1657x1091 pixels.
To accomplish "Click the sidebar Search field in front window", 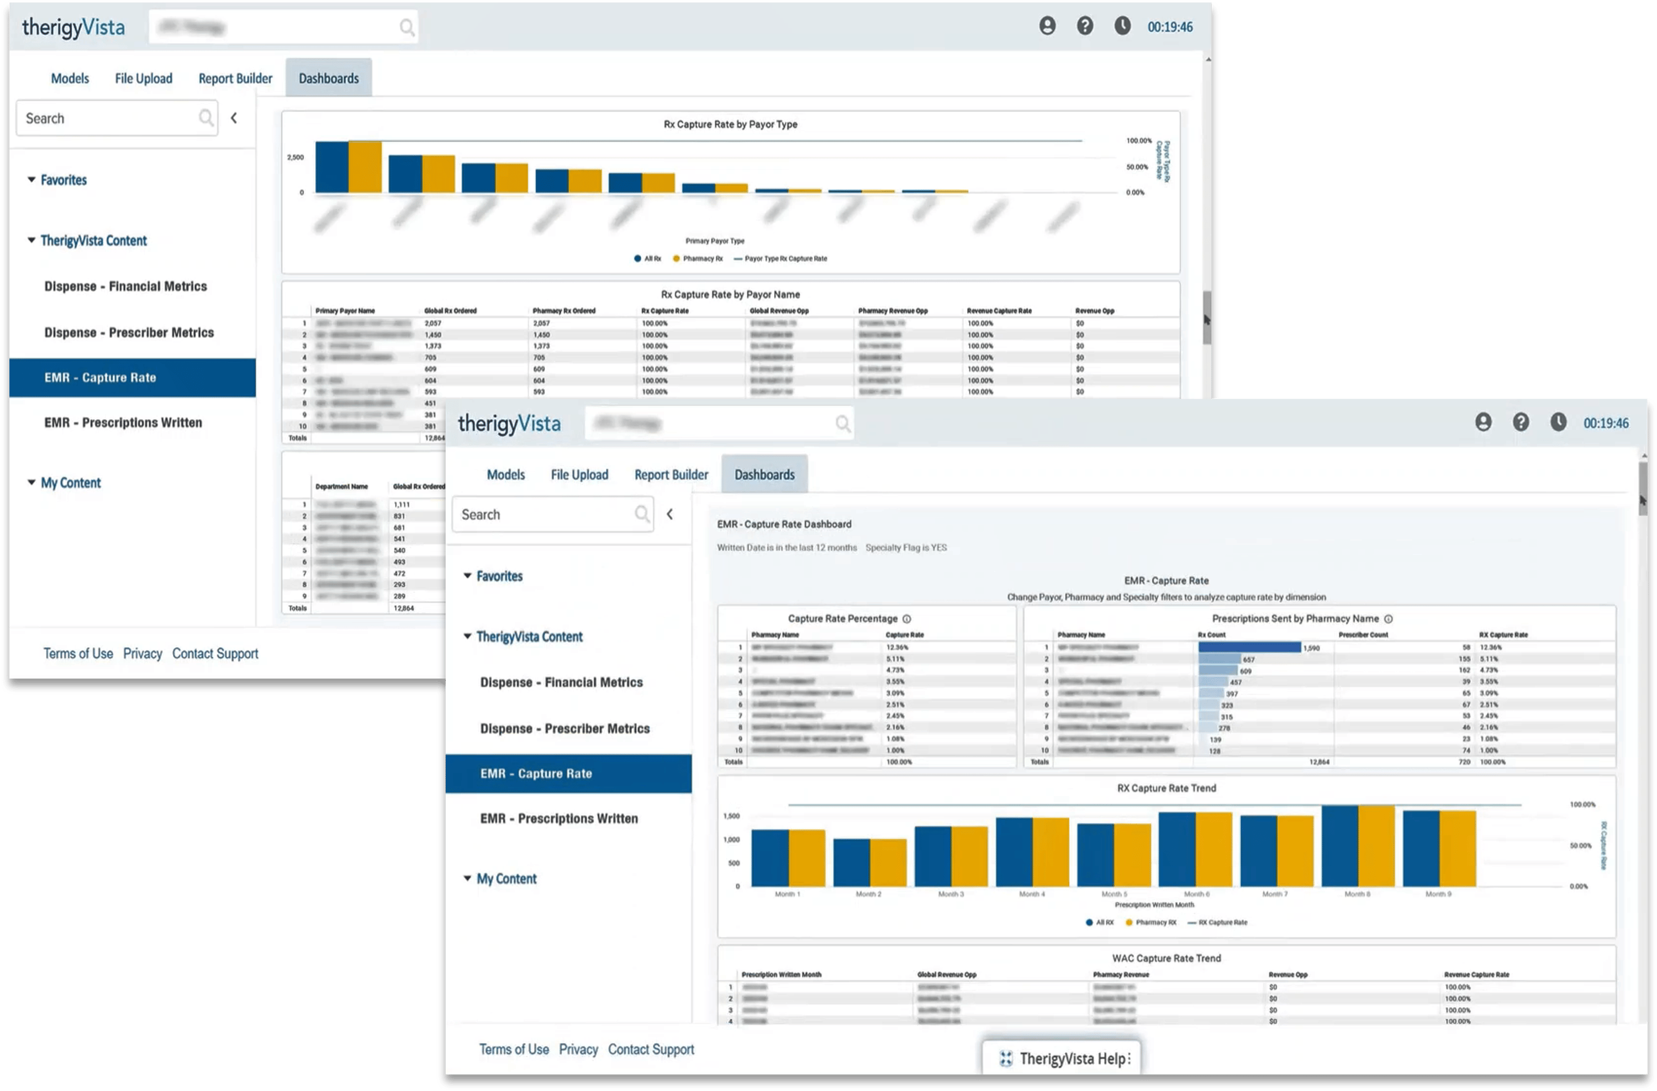I will (x=540, y=514).
